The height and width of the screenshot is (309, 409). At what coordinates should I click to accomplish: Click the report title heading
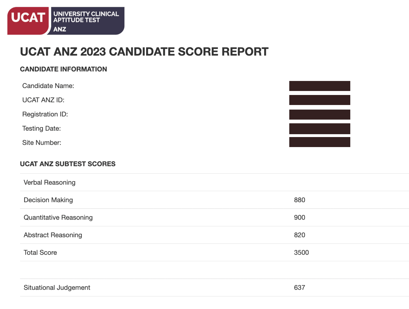pyautogui.click(x=144, y=52)
